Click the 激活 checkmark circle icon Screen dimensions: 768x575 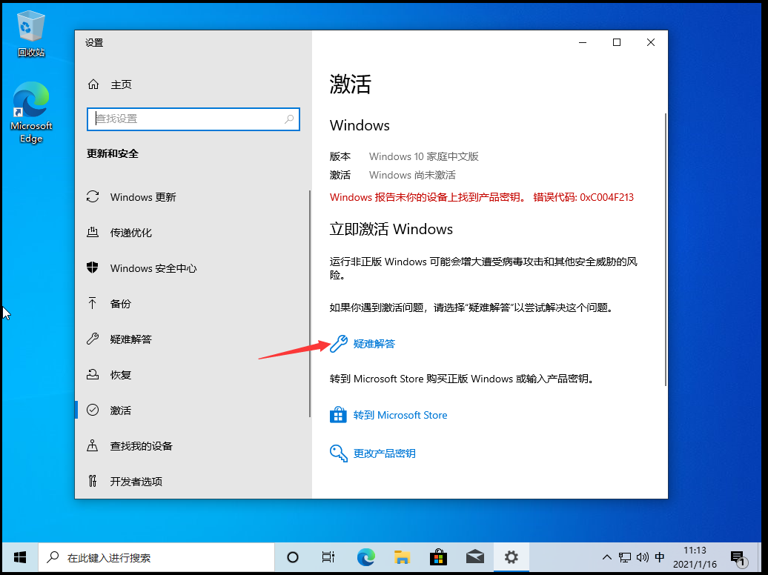point(93,410)
